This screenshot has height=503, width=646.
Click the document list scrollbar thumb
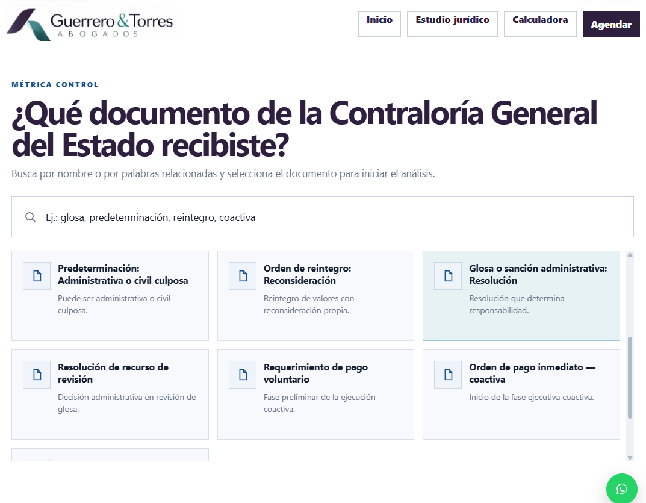tap(630, 378)
